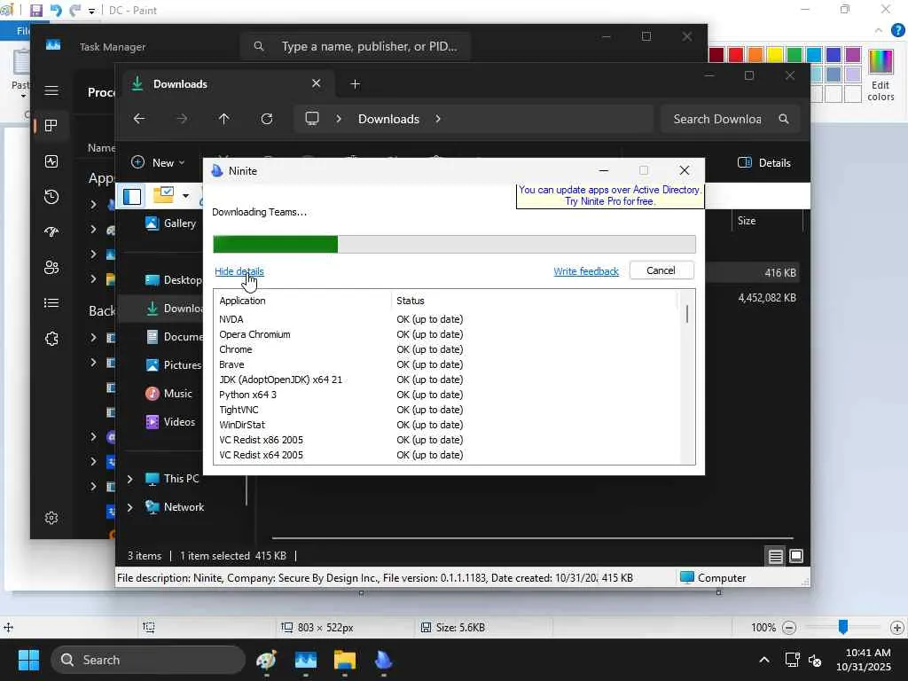Open Pictures in the navigation pane

tap(174, 364)
